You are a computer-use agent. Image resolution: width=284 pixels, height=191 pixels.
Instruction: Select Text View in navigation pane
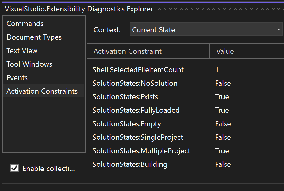click(x=22, y=51)
